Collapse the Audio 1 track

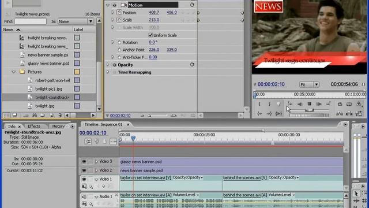tap(96, 196)
